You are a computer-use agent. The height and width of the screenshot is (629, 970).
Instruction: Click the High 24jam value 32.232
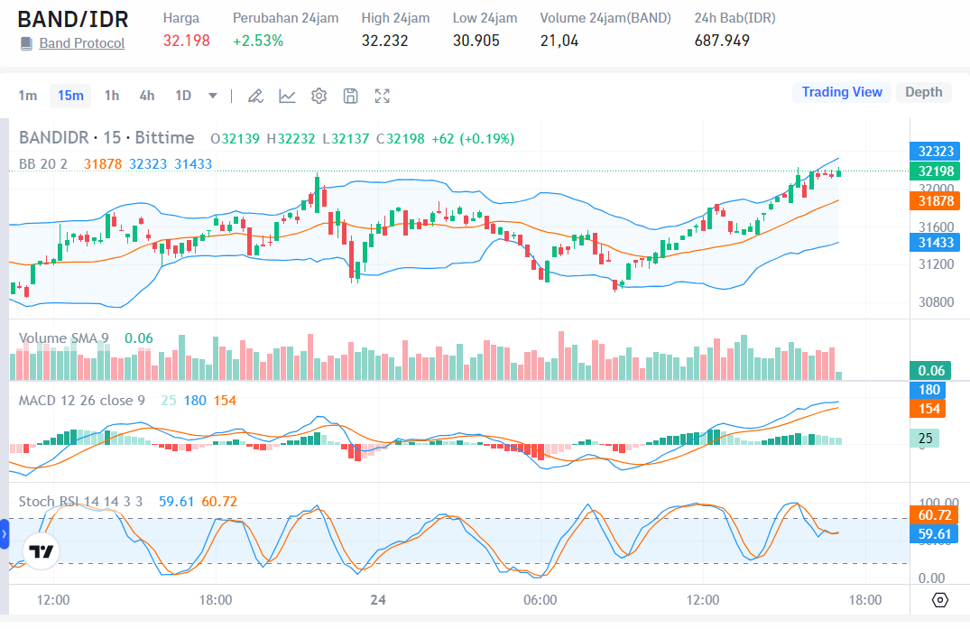pos(384,41)
